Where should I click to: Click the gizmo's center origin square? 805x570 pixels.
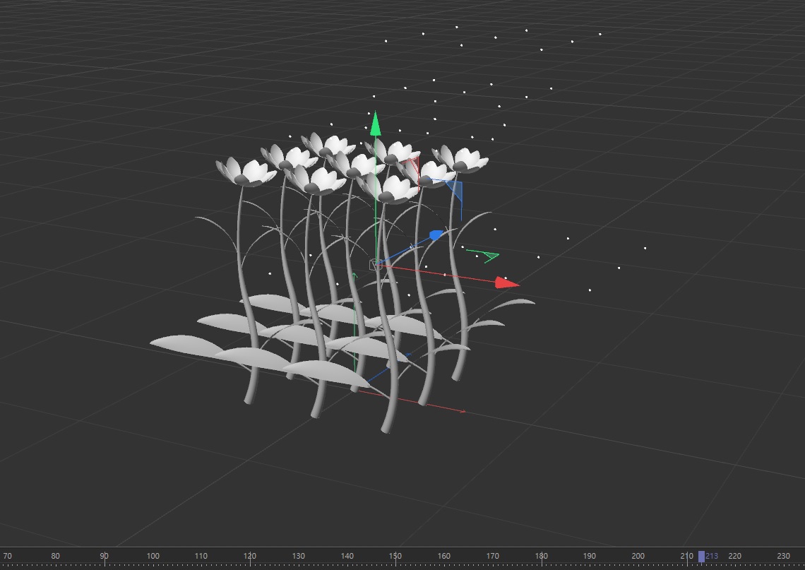click(x=374, y=265)
